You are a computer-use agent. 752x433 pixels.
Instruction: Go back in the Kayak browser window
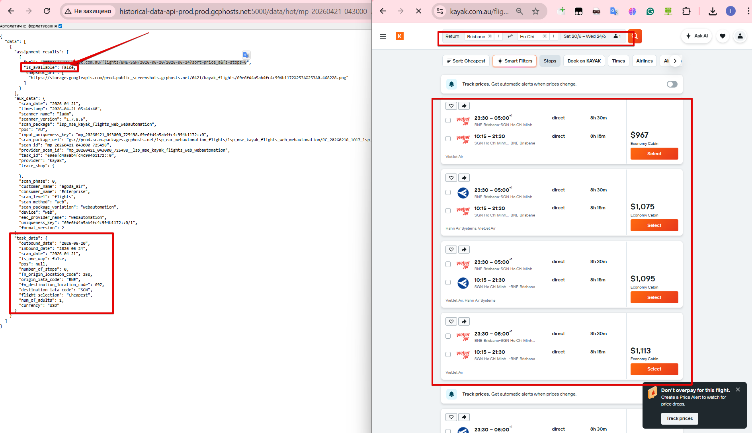[x=383, y=11]
